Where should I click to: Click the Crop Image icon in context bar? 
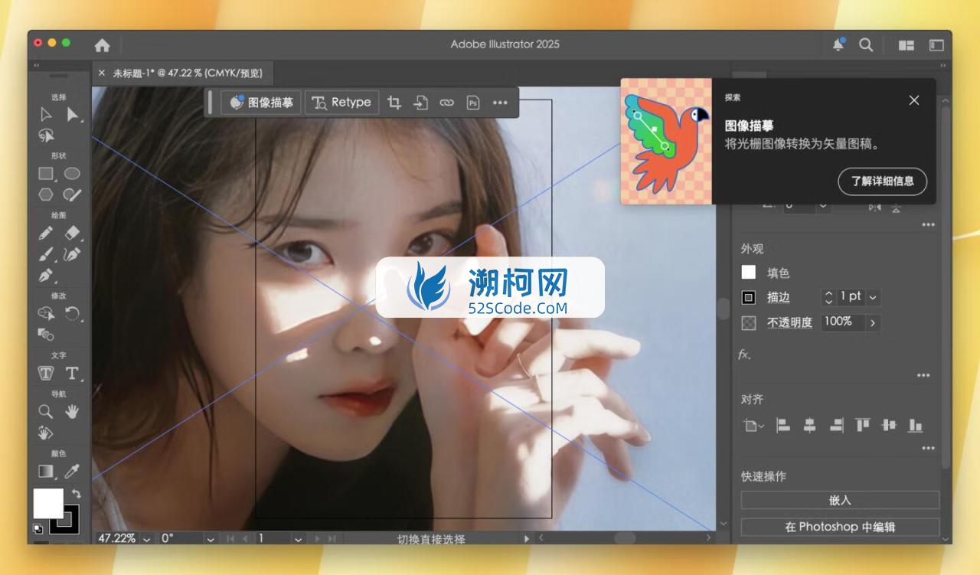click(394, 102)
